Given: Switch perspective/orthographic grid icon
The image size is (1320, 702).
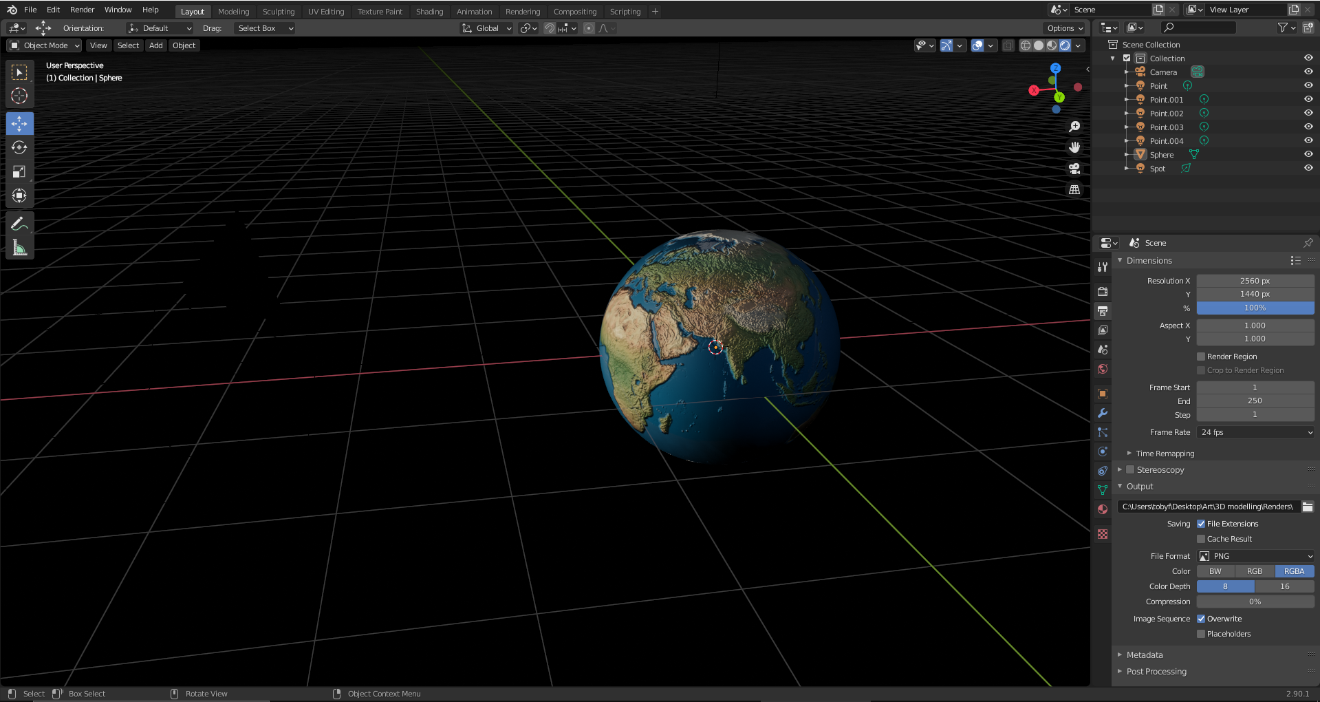Looking at the screenshot, I should click(1074, 190).
